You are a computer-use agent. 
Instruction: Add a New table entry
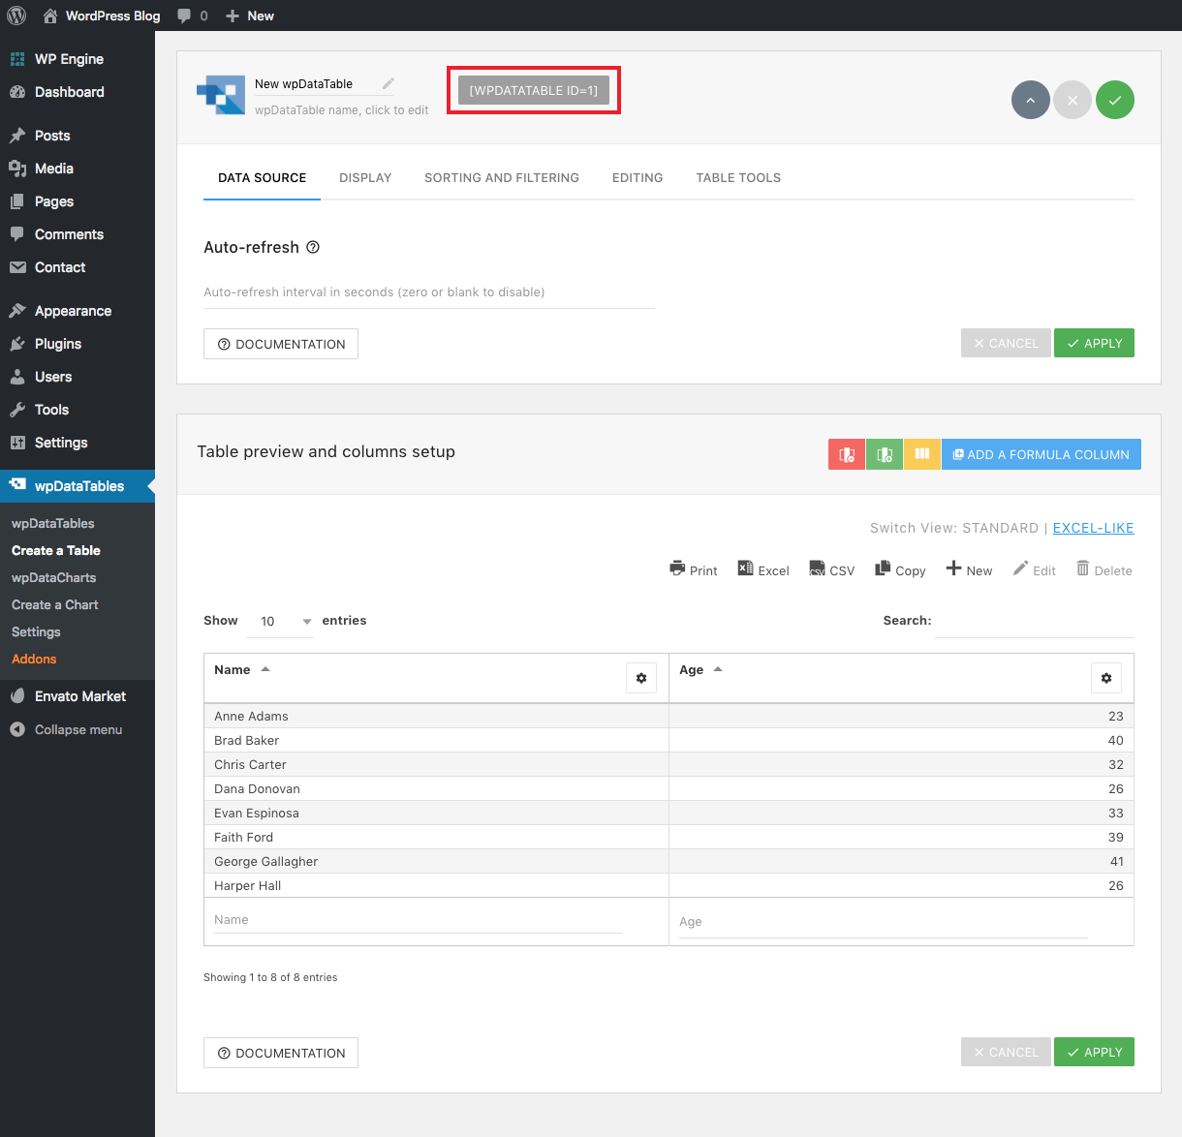(969, 569)
